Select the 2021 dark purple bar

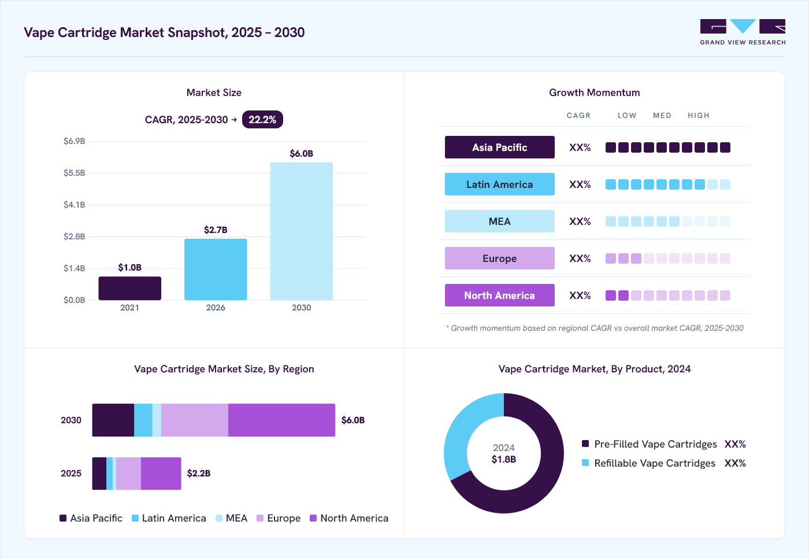pos(129,288)
